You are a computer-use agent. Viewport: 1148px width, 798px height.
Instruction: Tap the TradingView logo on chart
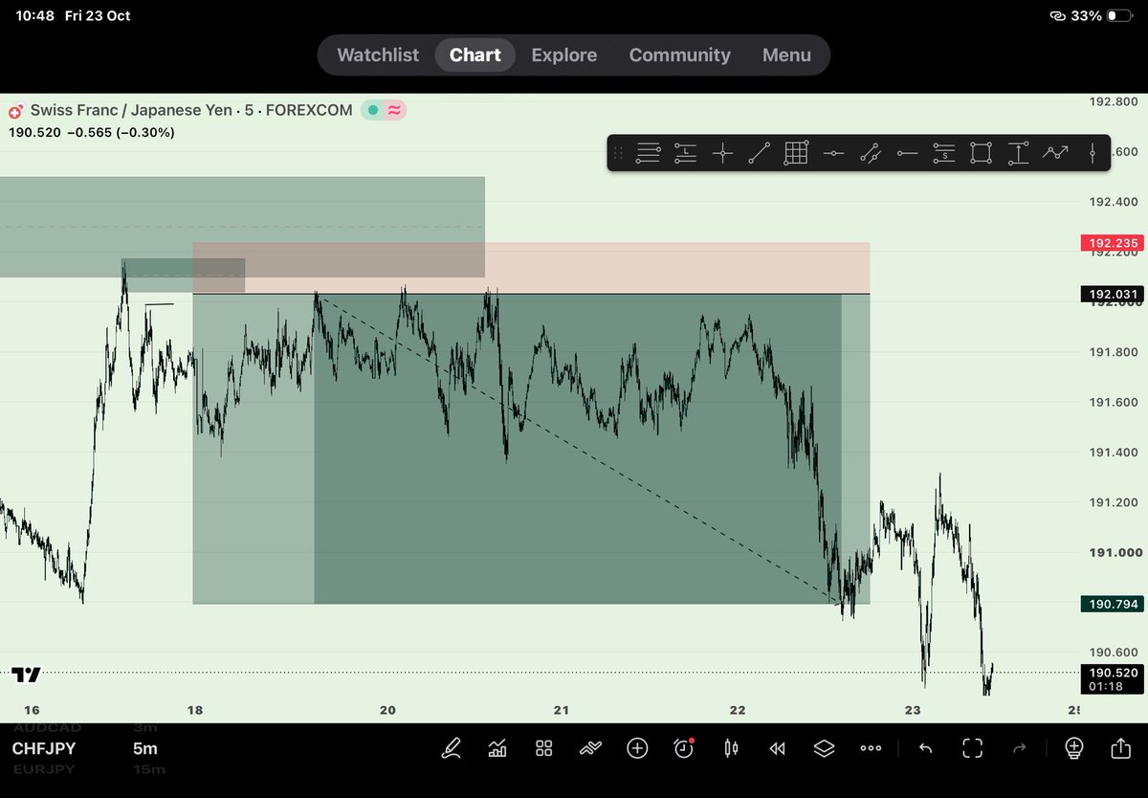coord(27,675)
